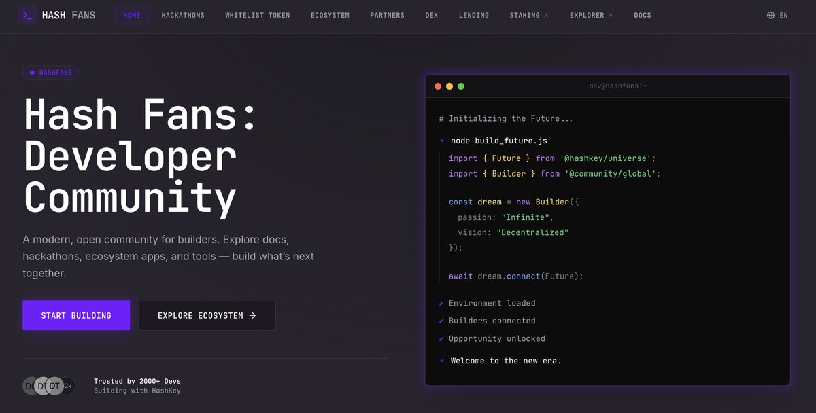This screenshot has height=413, width=816.
Task: Click the Explore Ecosystem button
Action: (x=207, y=315)
